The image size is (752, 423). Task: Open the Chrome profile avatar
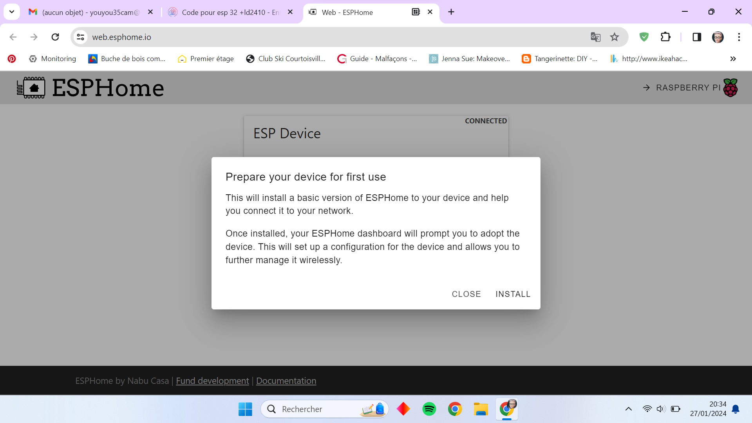click(x=718, y=37)
